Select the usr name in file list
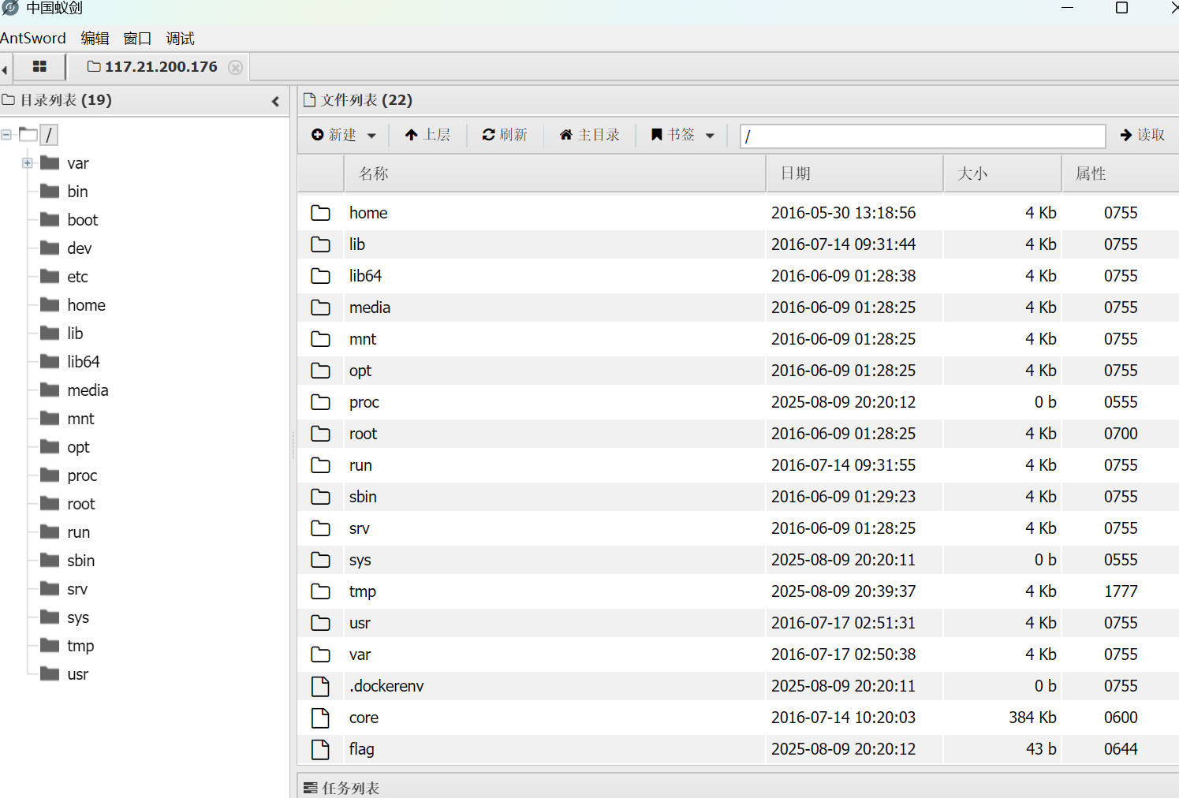This screenshot has width=1179, height=798. (x=360, y=623)
